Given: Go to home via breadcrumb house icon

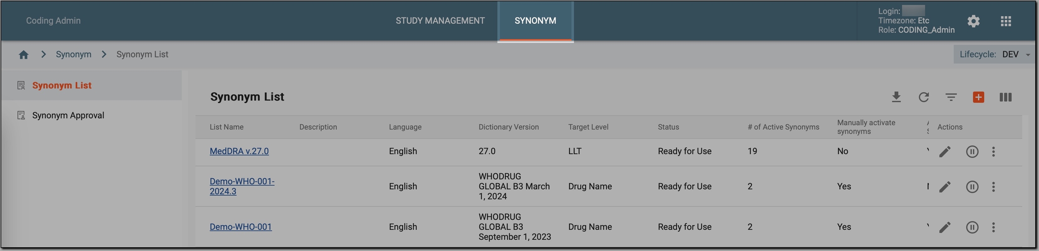Looking at the screenshot, I should coord(24,54).
